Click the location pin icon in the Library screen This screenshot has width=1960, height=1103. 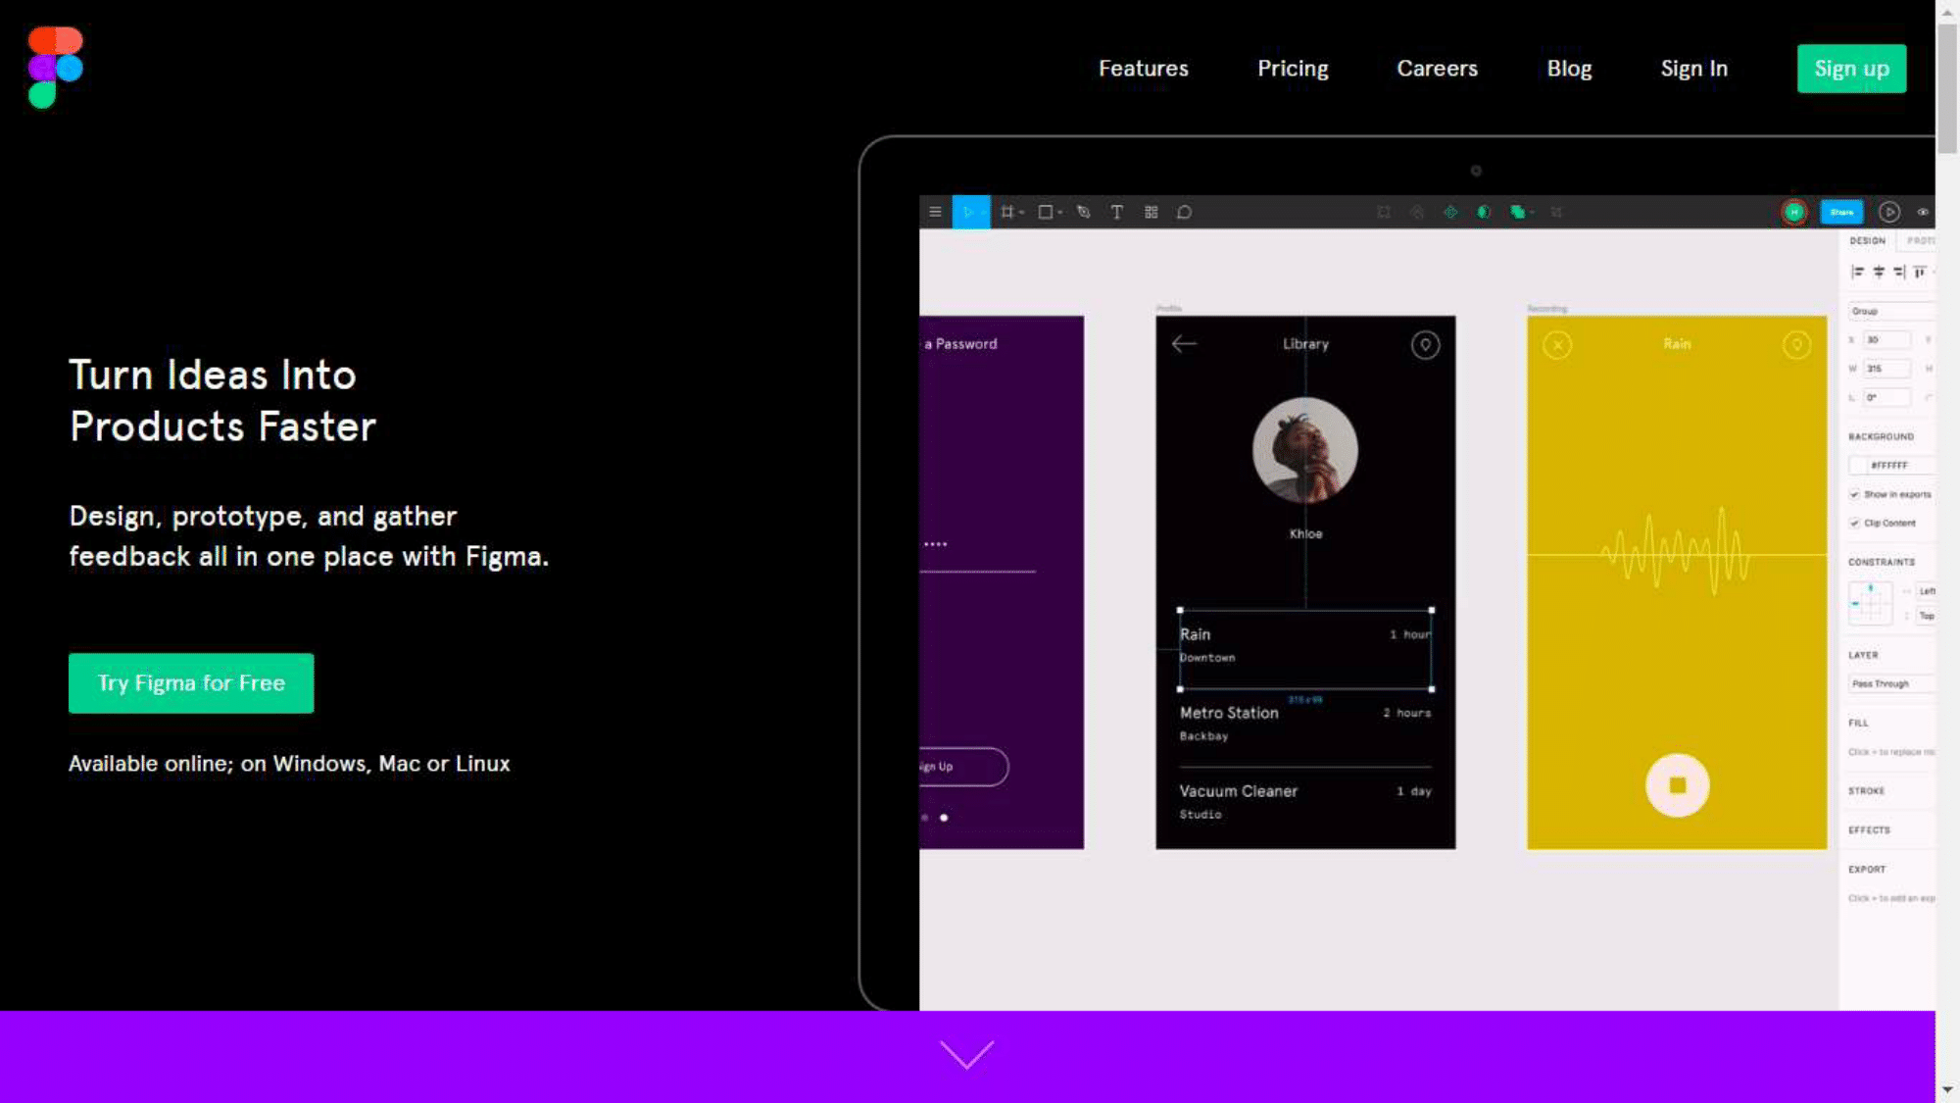(1425, 344)
